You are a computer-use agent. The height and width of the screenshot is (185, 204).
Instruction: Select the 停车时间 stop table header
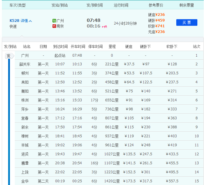[96, 46]
